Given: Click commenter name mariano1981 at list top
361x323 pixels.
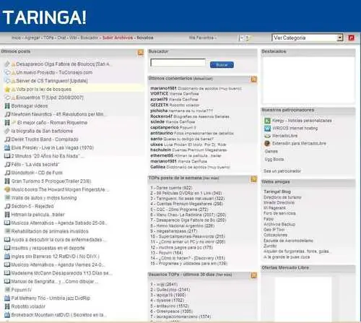Looking at the screenshot, I should pos(163,88).
